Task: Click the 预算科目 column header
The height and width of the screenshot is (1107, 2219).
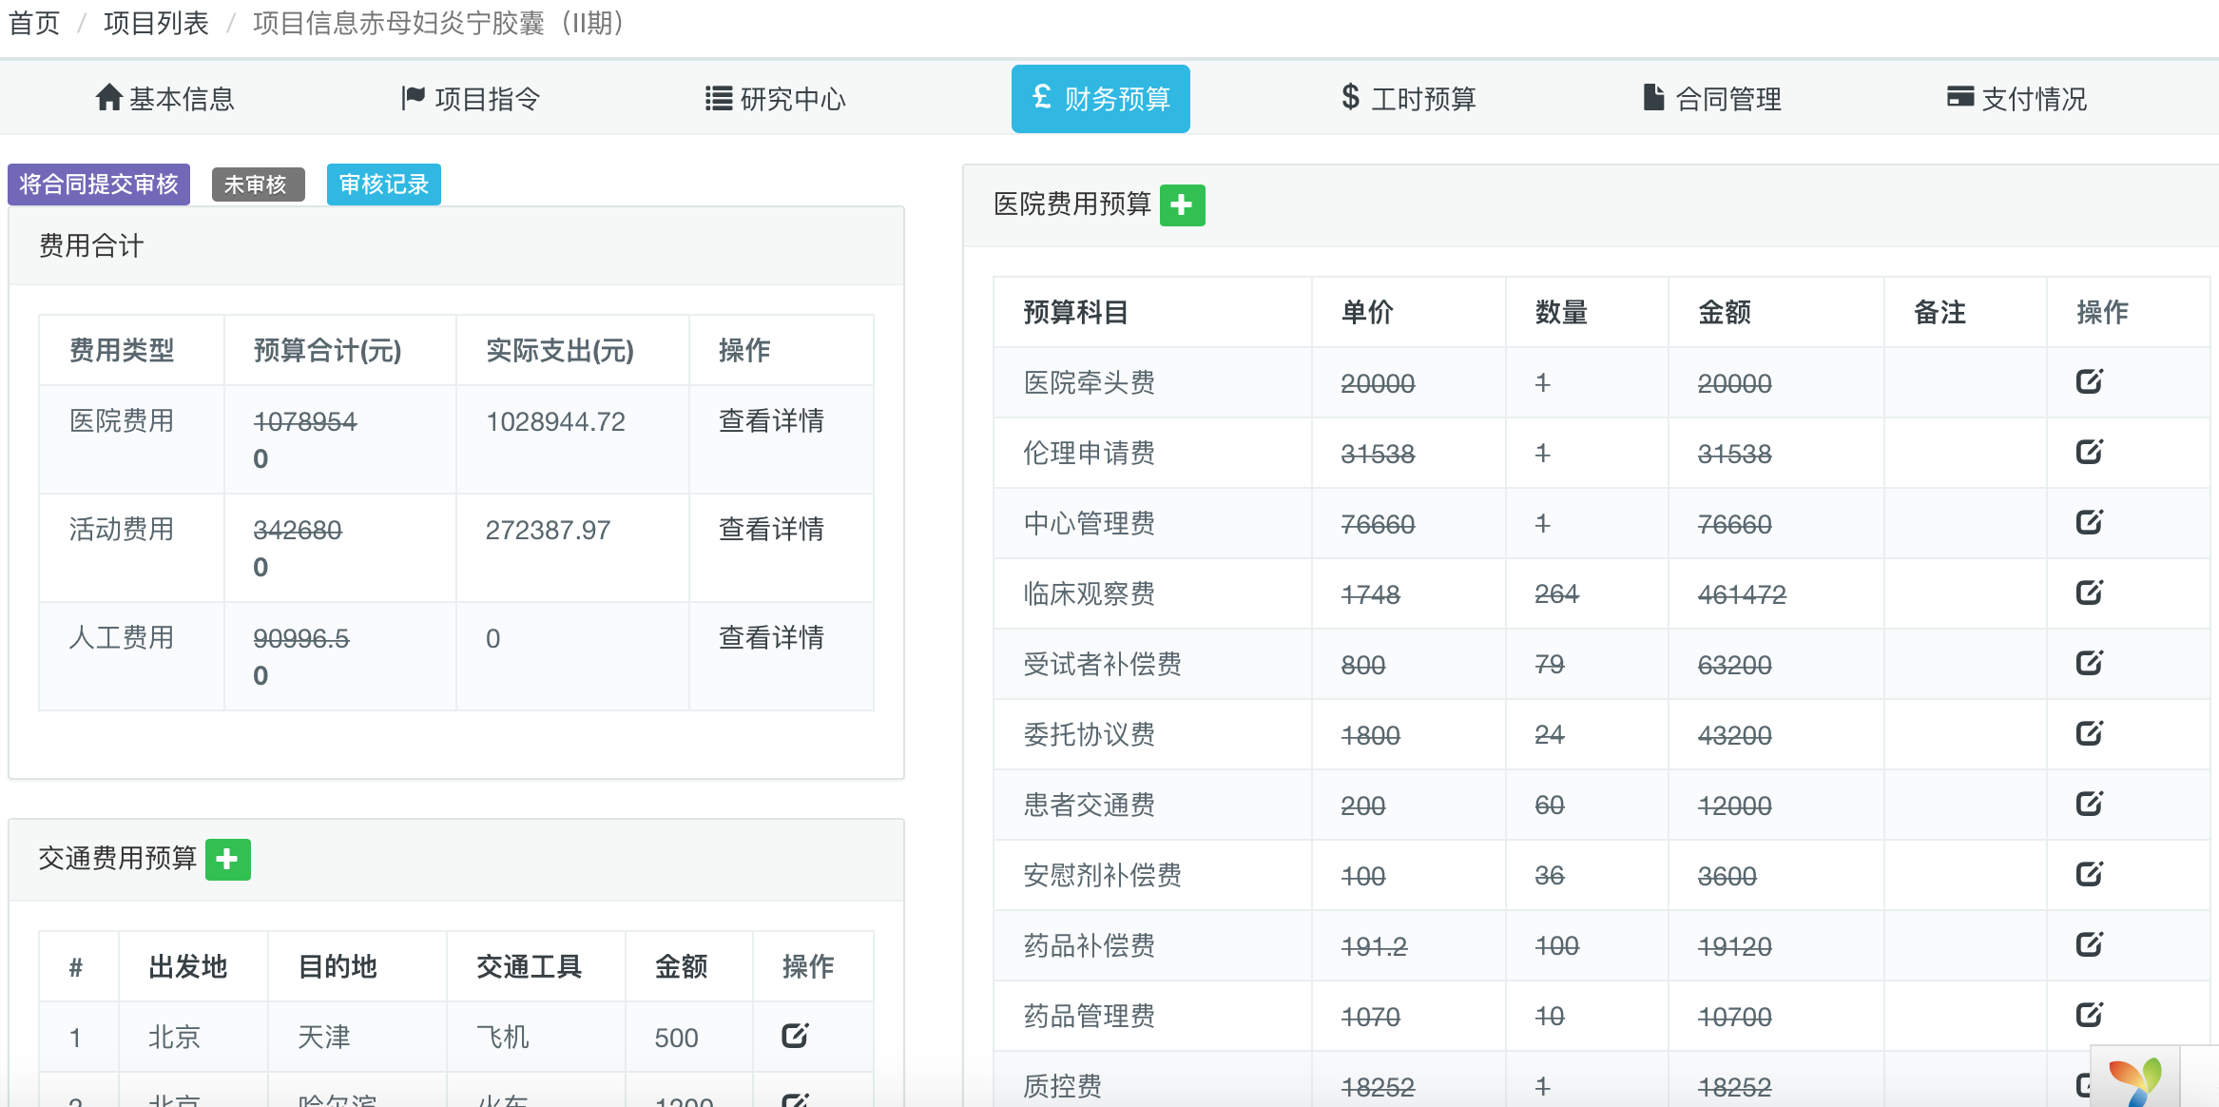Action: pos(1076,312)
